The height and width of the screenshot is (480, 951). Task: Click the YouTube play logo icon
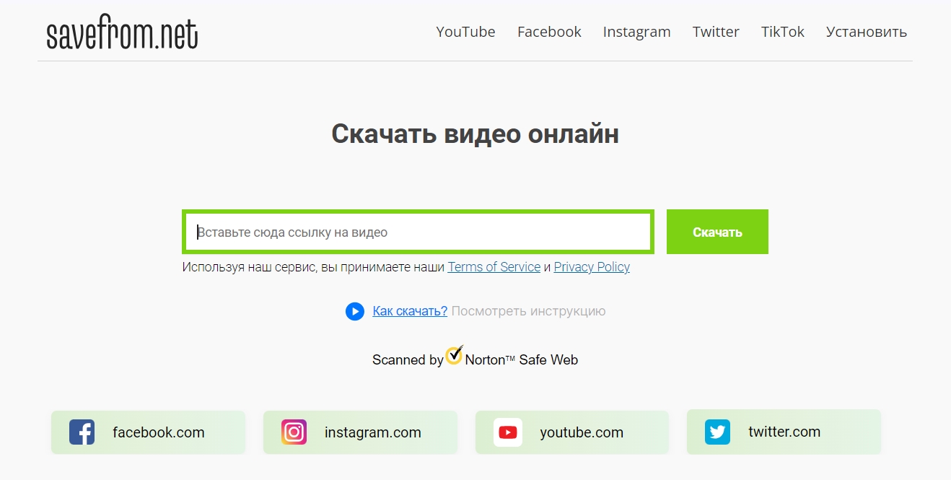click(507, 432)
